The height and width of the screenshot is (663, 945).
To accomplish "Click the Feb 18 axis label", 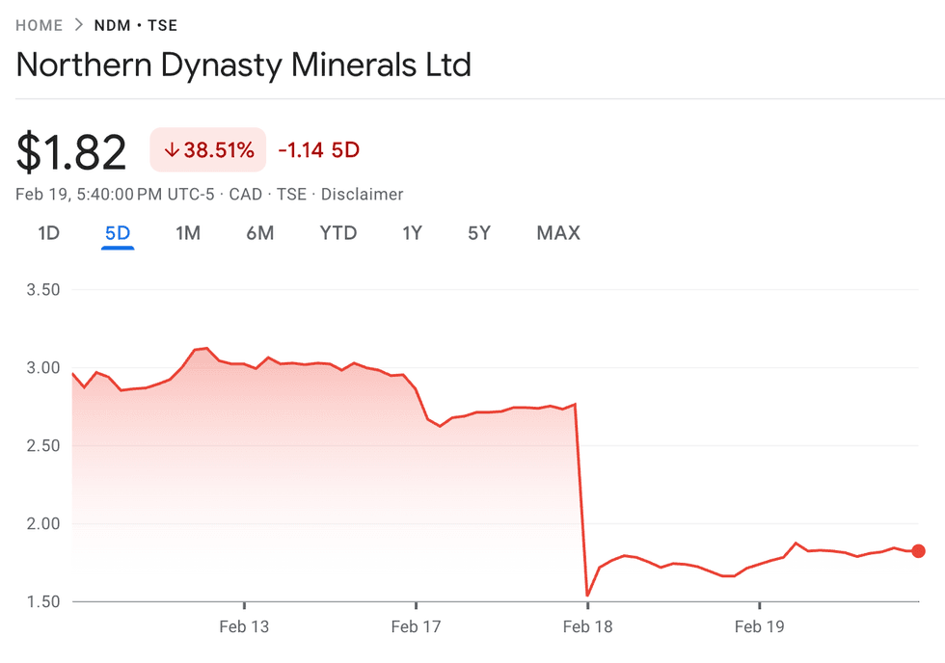I will [x=587, y=626].
